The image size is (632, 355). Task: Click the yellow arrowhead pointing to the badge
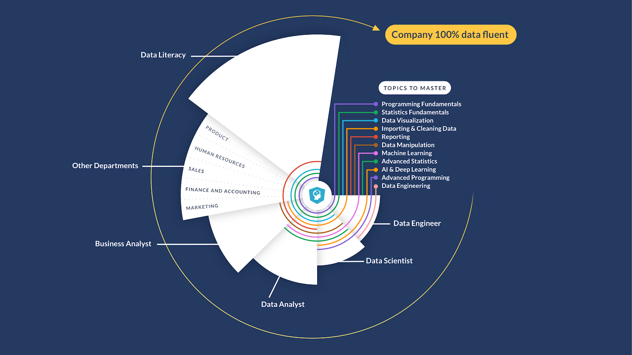[x=376, y=28]
